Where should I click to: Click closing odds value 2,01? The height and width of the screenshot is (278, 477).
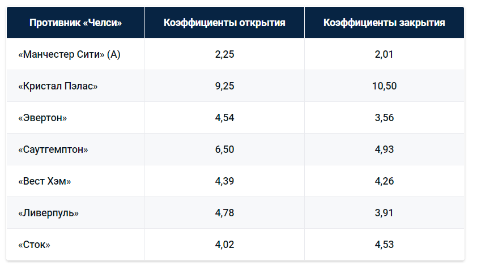click(384, 54)
